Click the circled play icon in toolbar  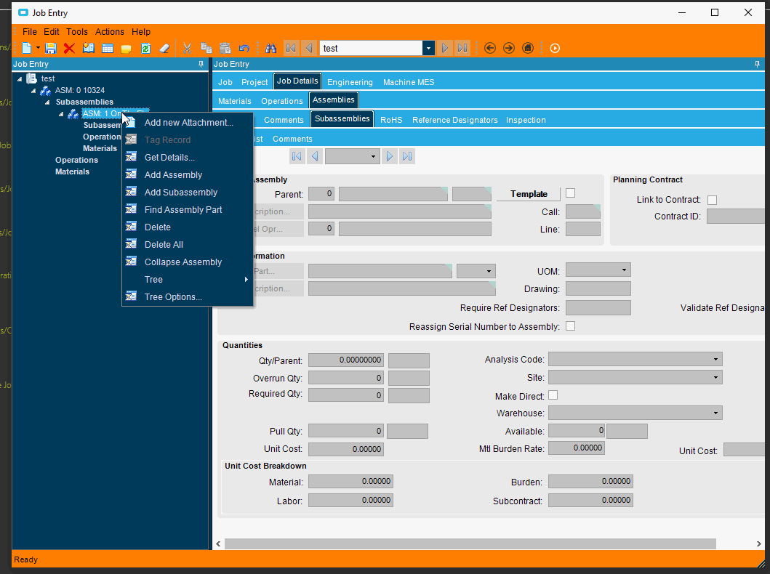pos(555,48)
